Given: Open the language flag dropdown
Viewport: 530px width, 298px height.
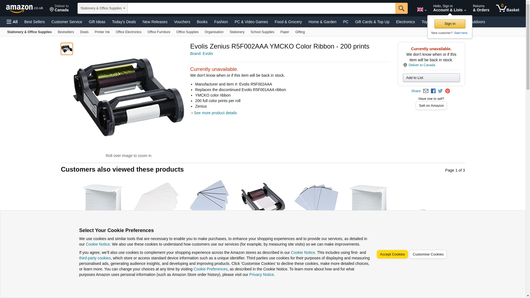Looking at the screenshot, I should tap(422, 9).
